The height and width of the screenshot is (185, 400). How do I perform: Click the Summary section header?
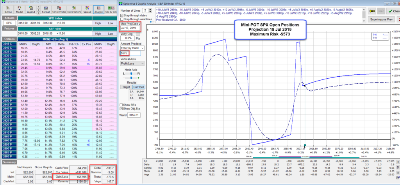point(9,162)
